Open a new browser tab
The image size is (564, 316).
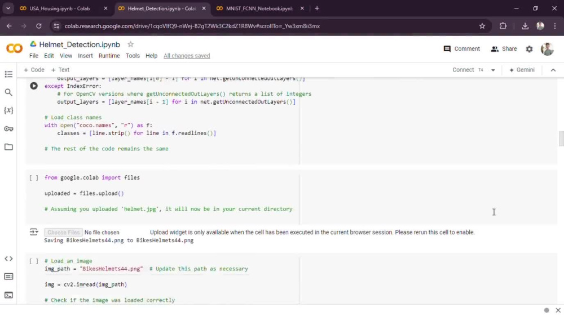317,8
